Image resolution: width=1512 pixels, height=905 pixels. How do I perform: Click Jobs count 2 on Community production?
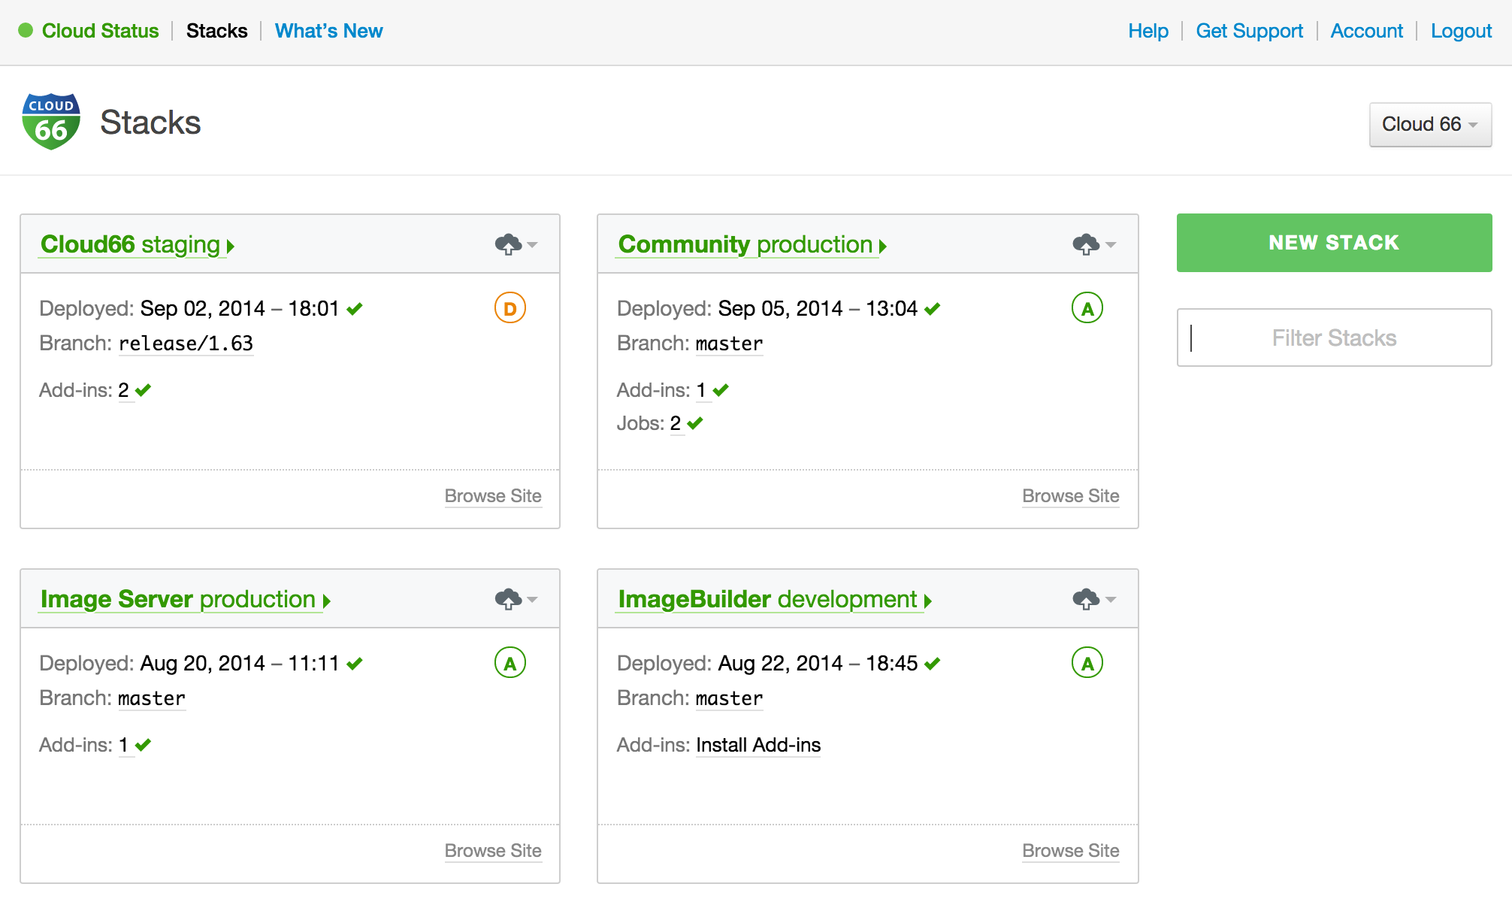[676, 423]
